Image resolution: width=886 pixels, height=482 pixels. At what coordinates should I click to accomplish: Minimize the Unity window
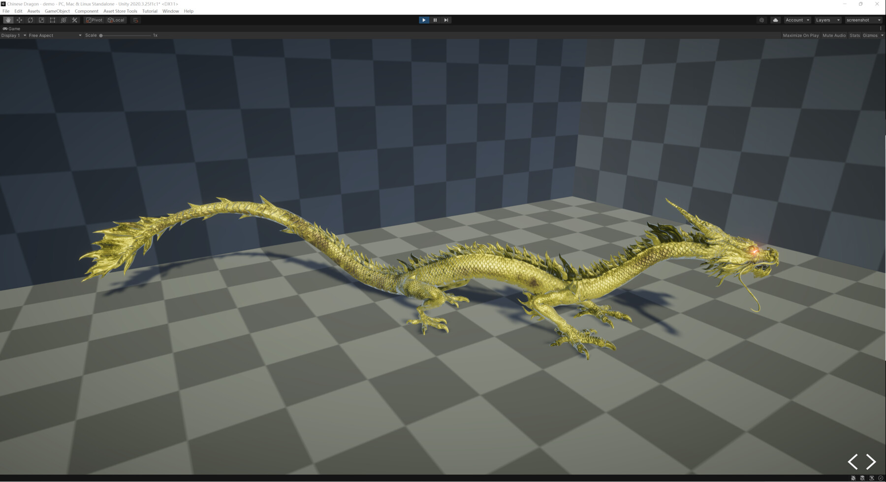point(845,4)
